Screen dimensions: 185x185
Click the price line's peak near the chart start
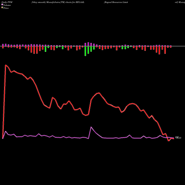pos(6,65)
